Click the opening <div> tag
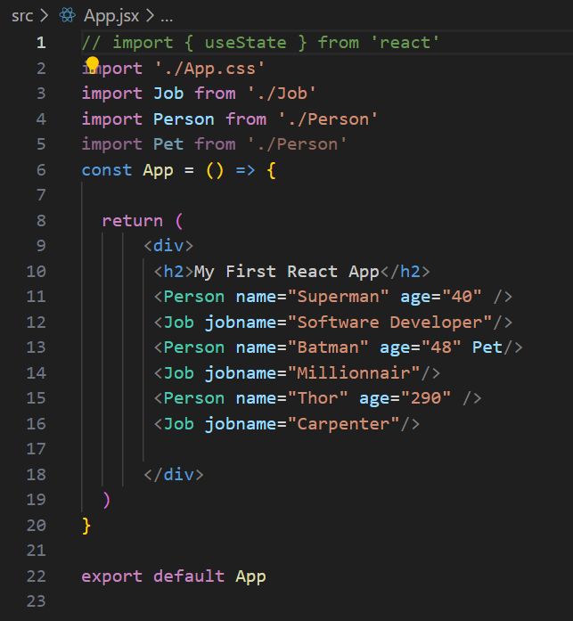Screen dimensions: 573x621 click(168, 246)
